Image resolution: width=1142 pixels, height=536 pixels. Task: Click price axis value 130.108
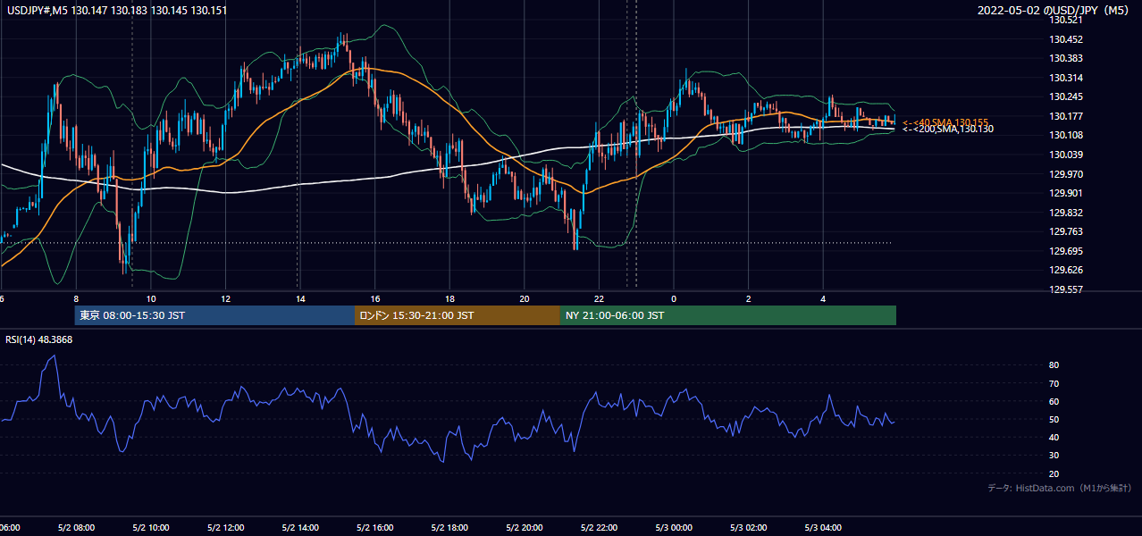[x=1068, y=135]
